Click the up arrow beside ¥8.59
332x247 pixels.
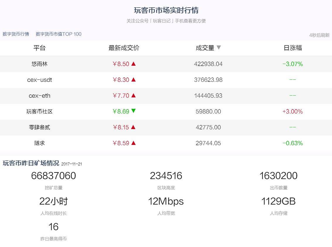coord(133,143)
